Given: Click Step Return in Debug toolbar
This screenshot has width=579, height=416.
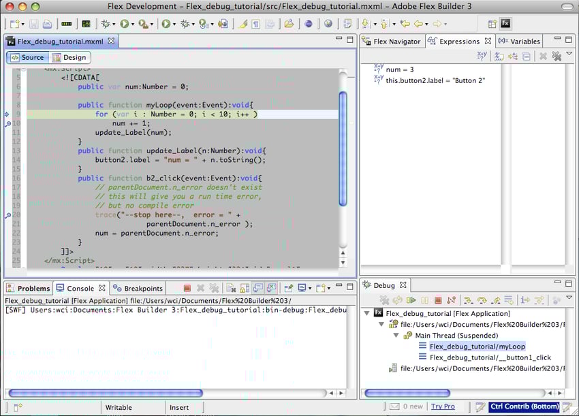Looking at the screenshot, I should [x=495, y=300].
